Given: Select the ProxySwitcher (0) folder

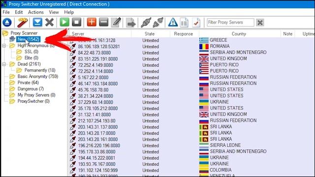Looking at the screenshot, I should [x=33, y=101].
